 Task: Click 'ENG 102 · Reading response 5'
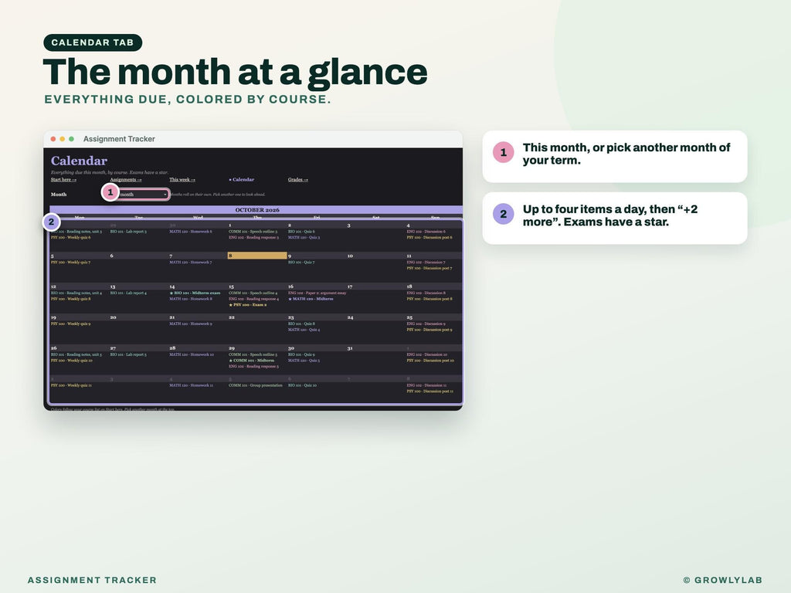(253, 367)
